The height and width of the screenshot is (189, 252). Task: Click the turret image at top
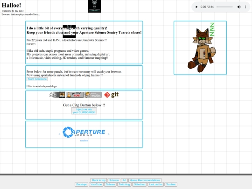(x=94, y=6)
